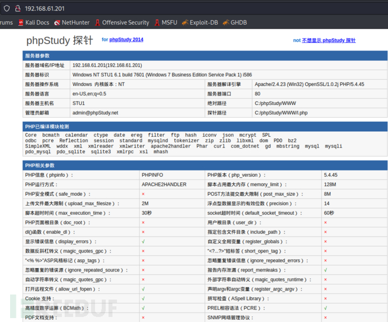Open the PHPINFO link
The image size is (388, 322).
(152, 175)
